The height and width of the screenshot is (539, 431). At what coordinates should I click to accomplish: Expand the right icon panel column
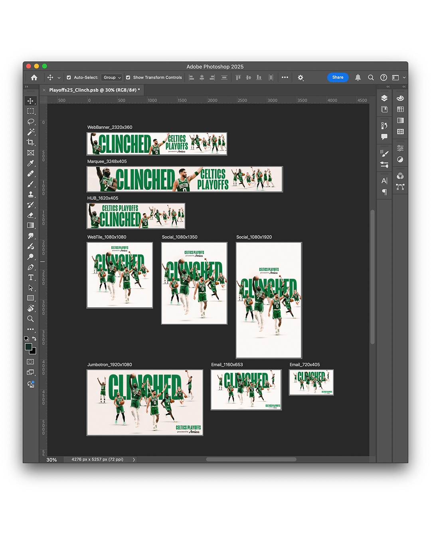pyautogui.click(x=404, y=87)
